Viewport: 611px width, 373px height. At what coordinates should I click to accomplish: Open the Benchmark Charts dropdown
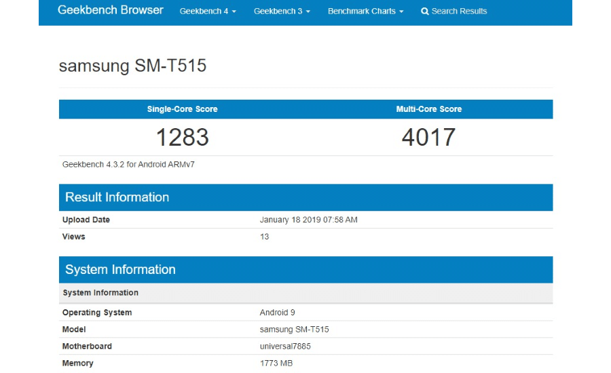(x=365, y=12)
